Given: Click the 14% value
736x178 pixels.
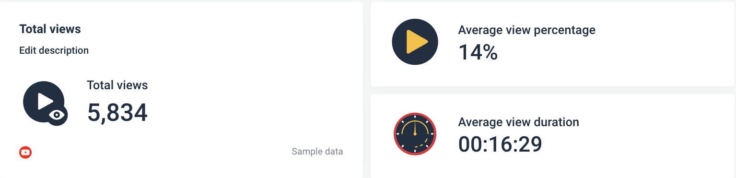Looking at the screenshot, I should (478, 52).
